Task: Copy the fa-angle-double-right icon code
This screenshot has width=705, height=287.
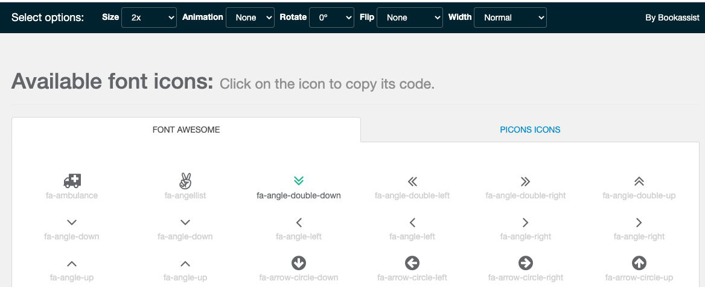Action: tap(525, 181)
